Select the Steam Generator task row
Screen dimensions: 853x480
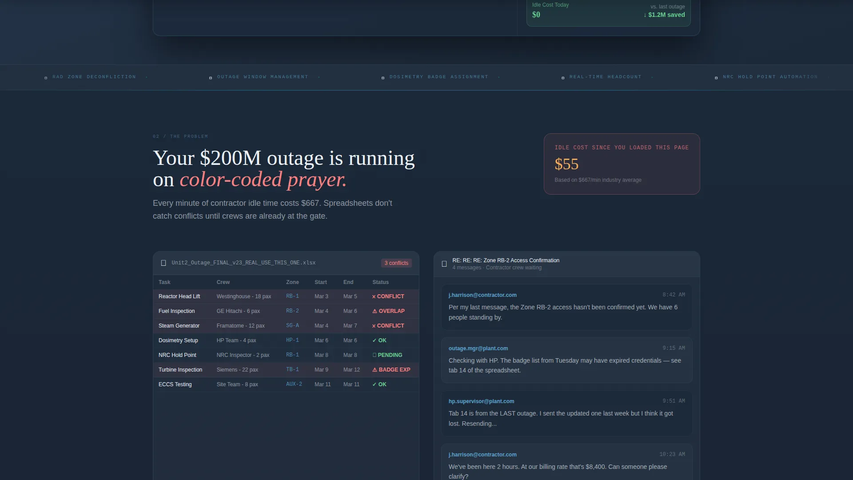pyautogui.click(x=286, y=326)
